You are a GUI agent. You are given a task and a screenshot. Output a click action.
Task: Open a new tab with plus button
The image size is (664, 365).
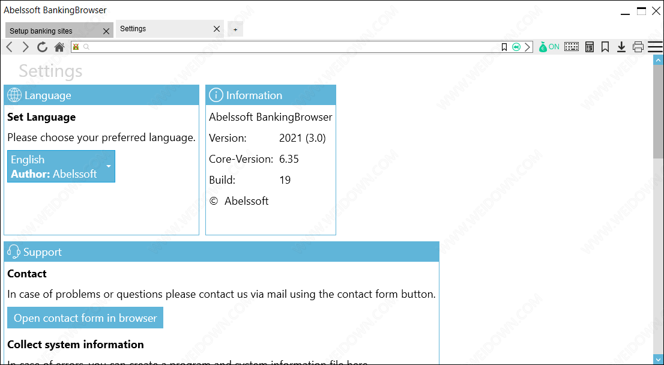235,29
